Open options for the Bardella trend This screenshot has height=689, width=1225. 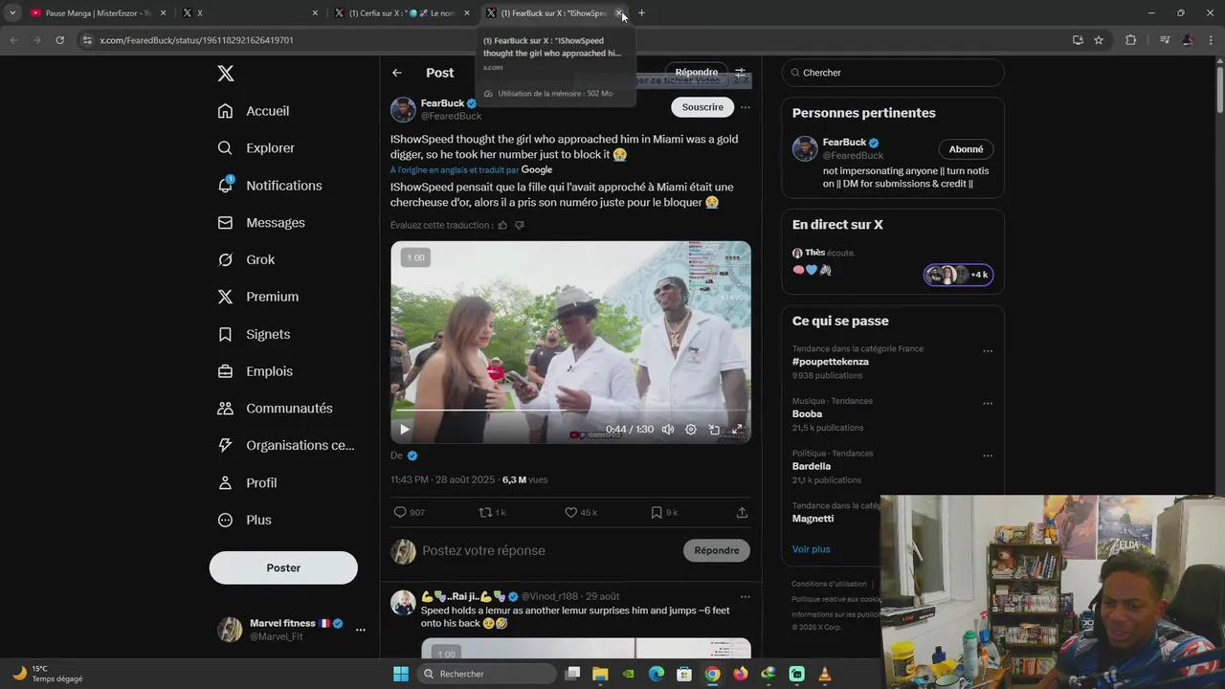click(988, 456)
